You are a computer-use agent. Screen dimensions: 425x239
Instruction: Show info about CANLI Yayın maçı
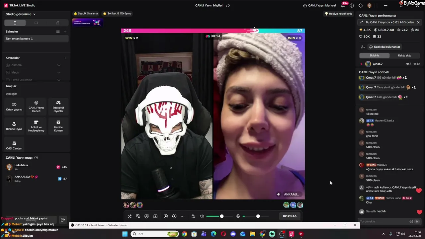[36, 158]
